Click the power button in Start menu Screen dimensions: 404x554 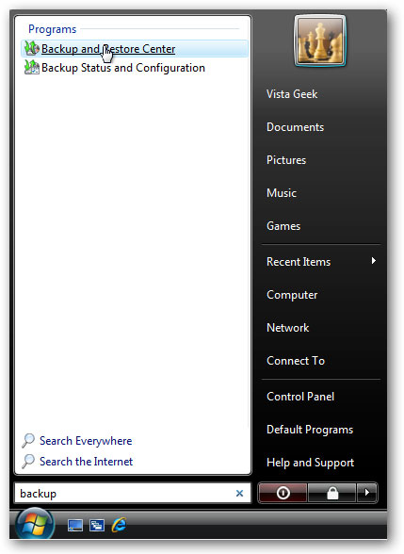pos(283,493)
